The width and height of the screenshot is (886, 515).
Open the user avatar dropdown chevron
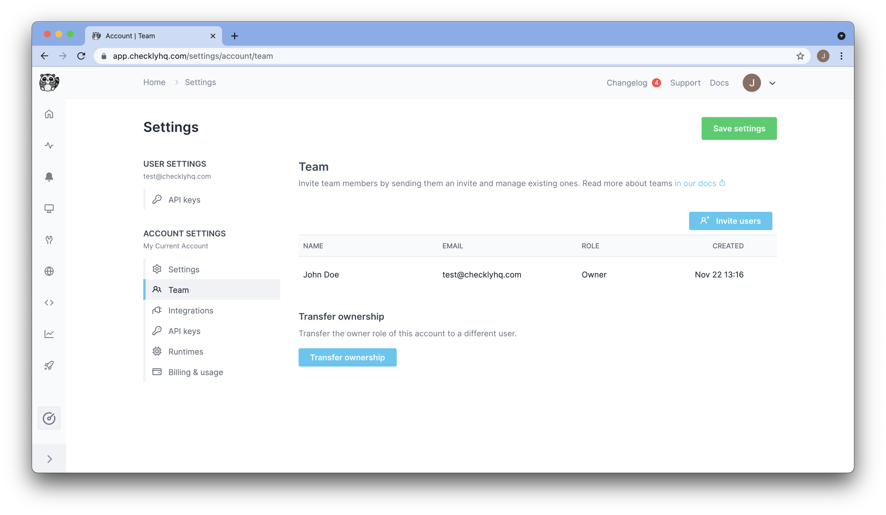tap(772, 83)
